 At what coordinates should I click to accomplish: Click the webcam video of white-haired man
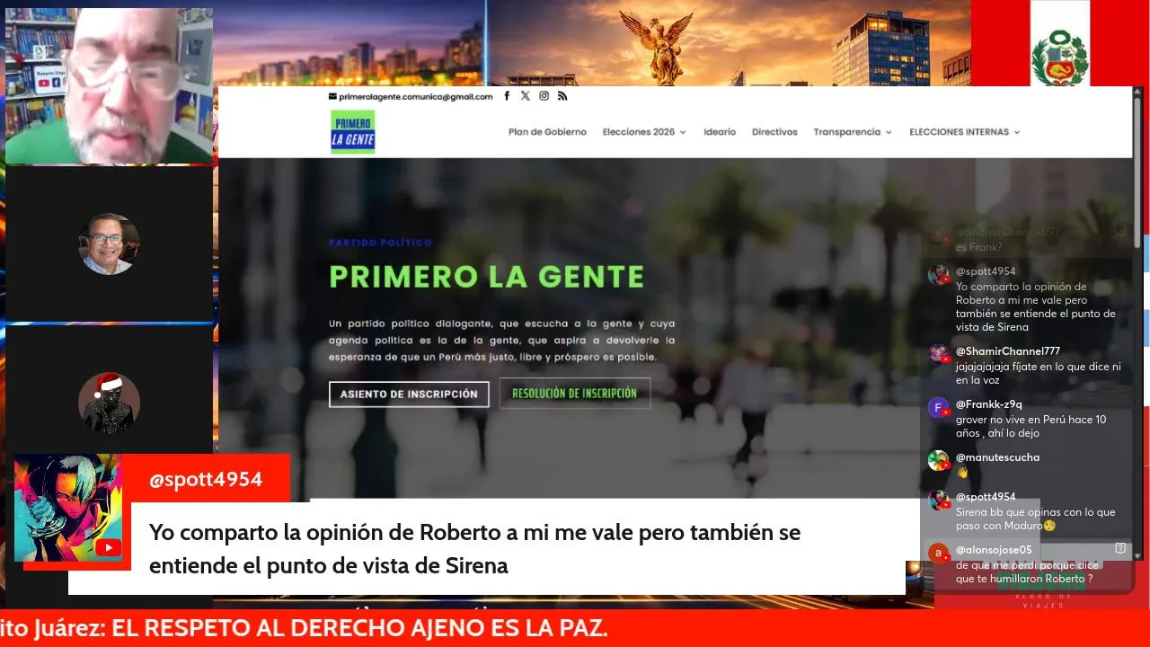(109, 86)
